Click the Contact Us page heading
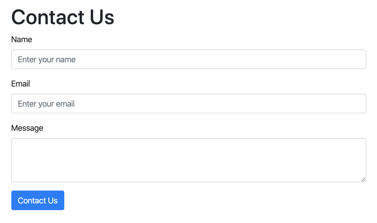 [x=62, y=17]
